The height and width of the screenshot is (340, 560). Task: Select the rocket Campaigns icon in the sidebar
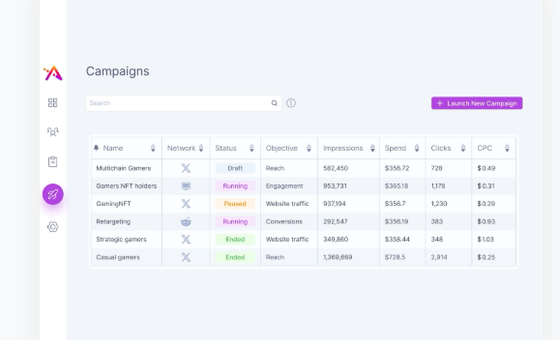53,193
